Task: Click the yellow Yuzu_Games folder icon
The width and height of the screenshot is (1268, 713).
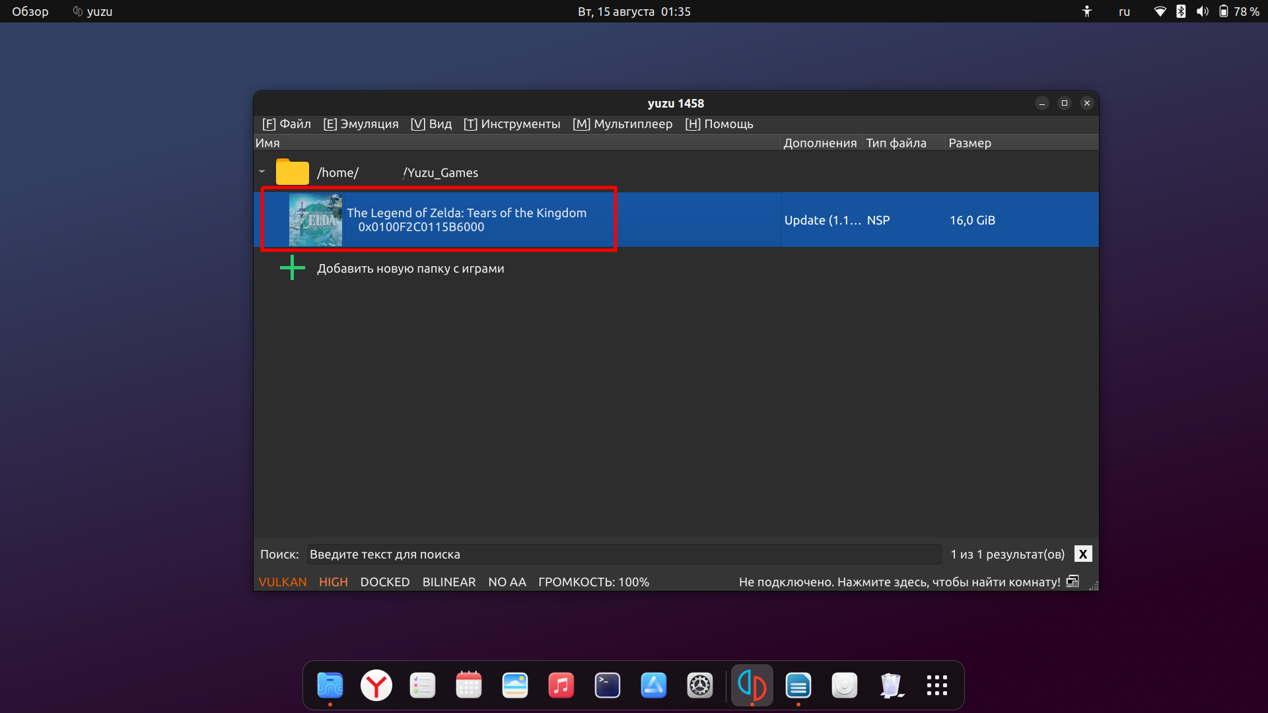Action: [x=292, y=172]
